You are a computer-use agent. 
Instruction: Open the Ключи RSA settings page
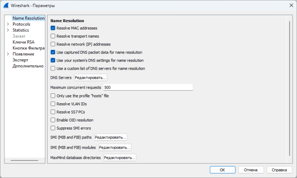click(23, 42)
